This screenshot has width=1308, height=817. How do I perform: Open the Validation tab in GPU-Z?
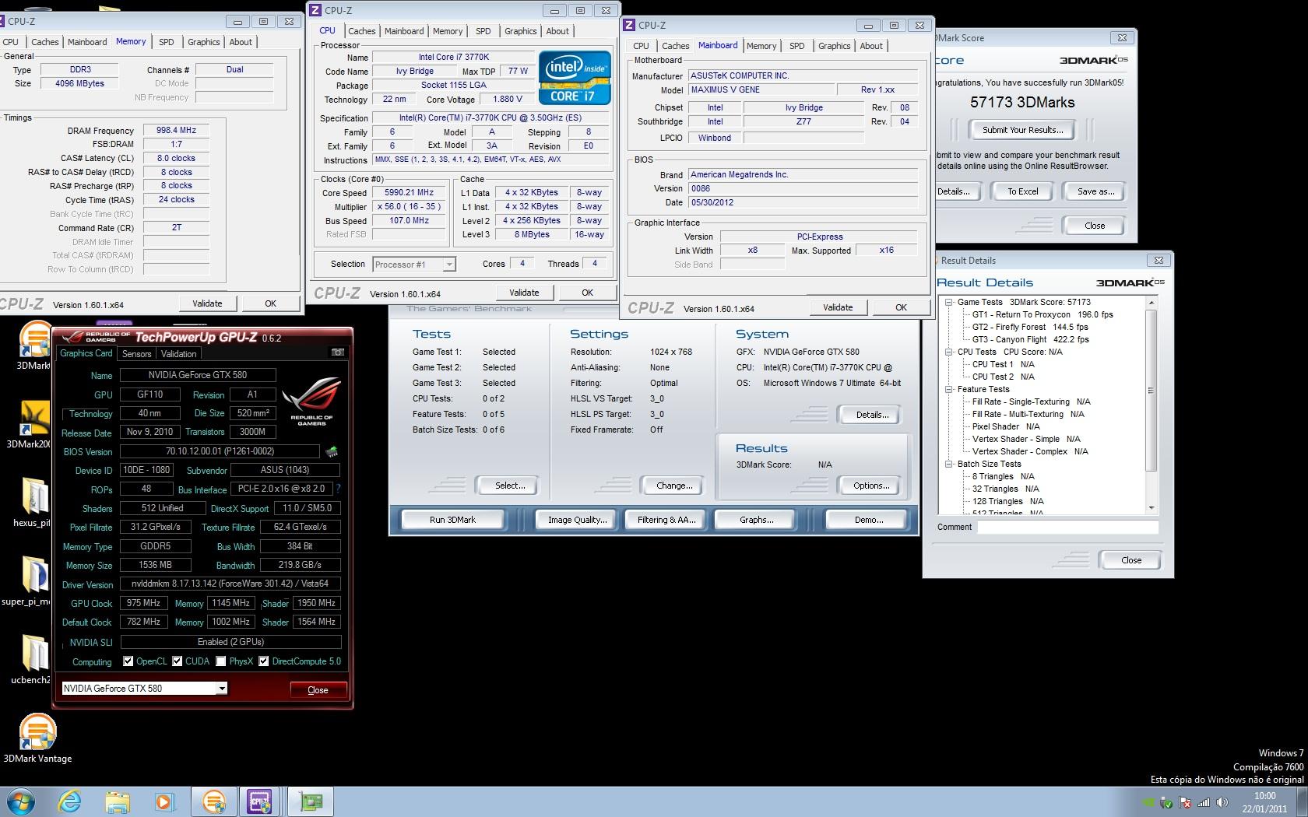[x=179, y=354]
